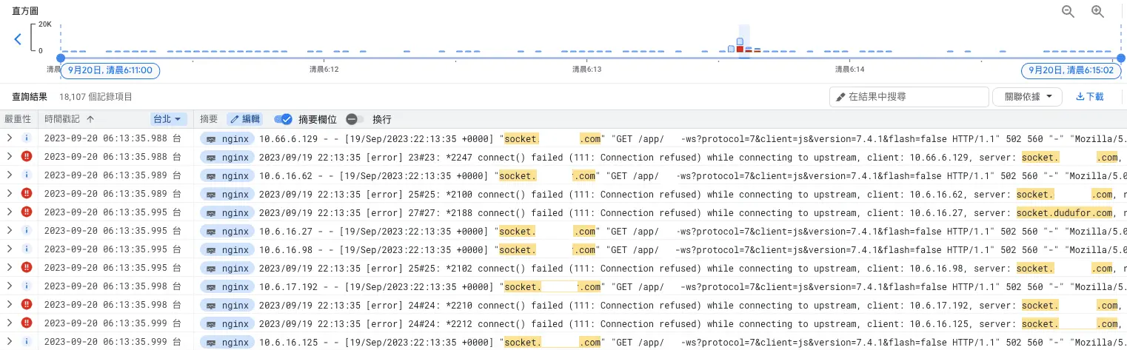This screenshot has height=350, width=1127.
Task: Expand the log row for client 10.66.6.129 GET
Action: [x=10, y=138]
